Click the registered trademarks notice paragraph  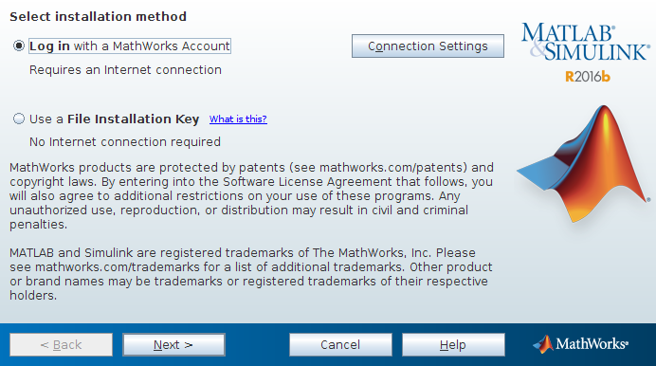[x=251, y=274]
